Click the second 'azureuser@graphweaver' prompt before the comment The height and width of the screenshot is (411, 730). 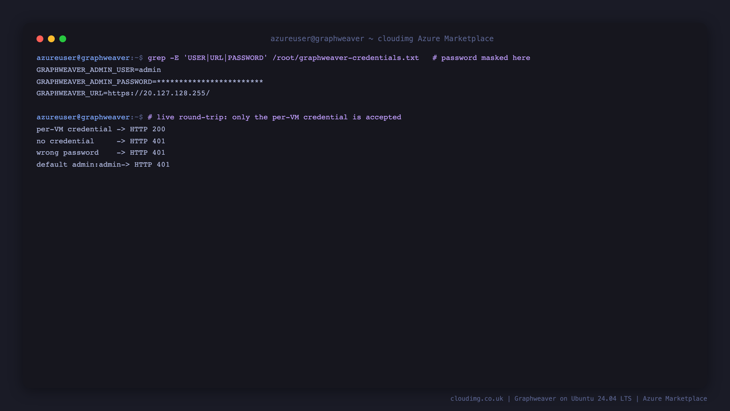point(83,117)
